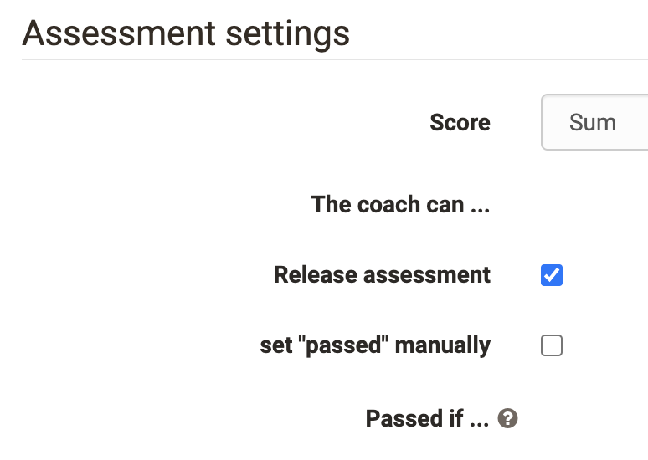The height and width of the screenshot is (460, 648).
Task: Enable the set "passed" manually checkbox
Action: [x=552, y=345]
